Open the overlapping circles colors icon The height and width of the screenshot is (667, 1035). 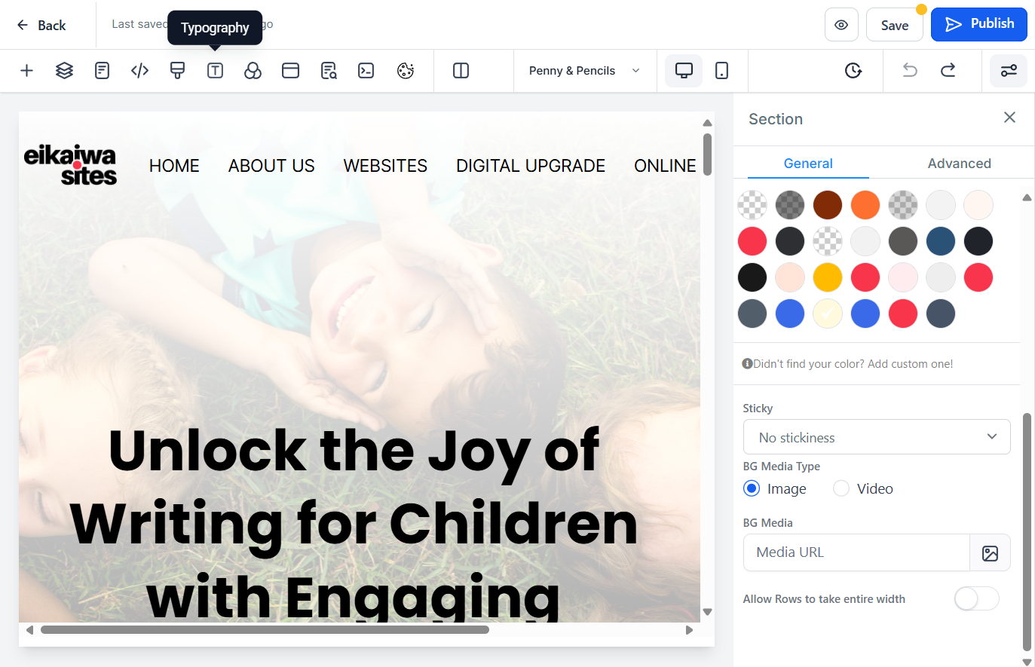pyautogui.click(x=253, y=71)
